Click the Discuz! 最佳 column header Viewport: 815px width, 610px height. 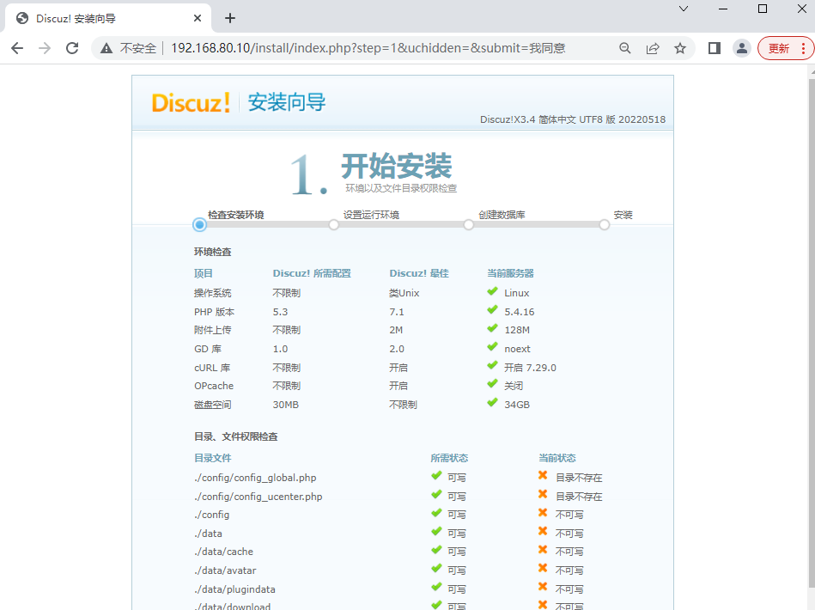pos(419,273)
